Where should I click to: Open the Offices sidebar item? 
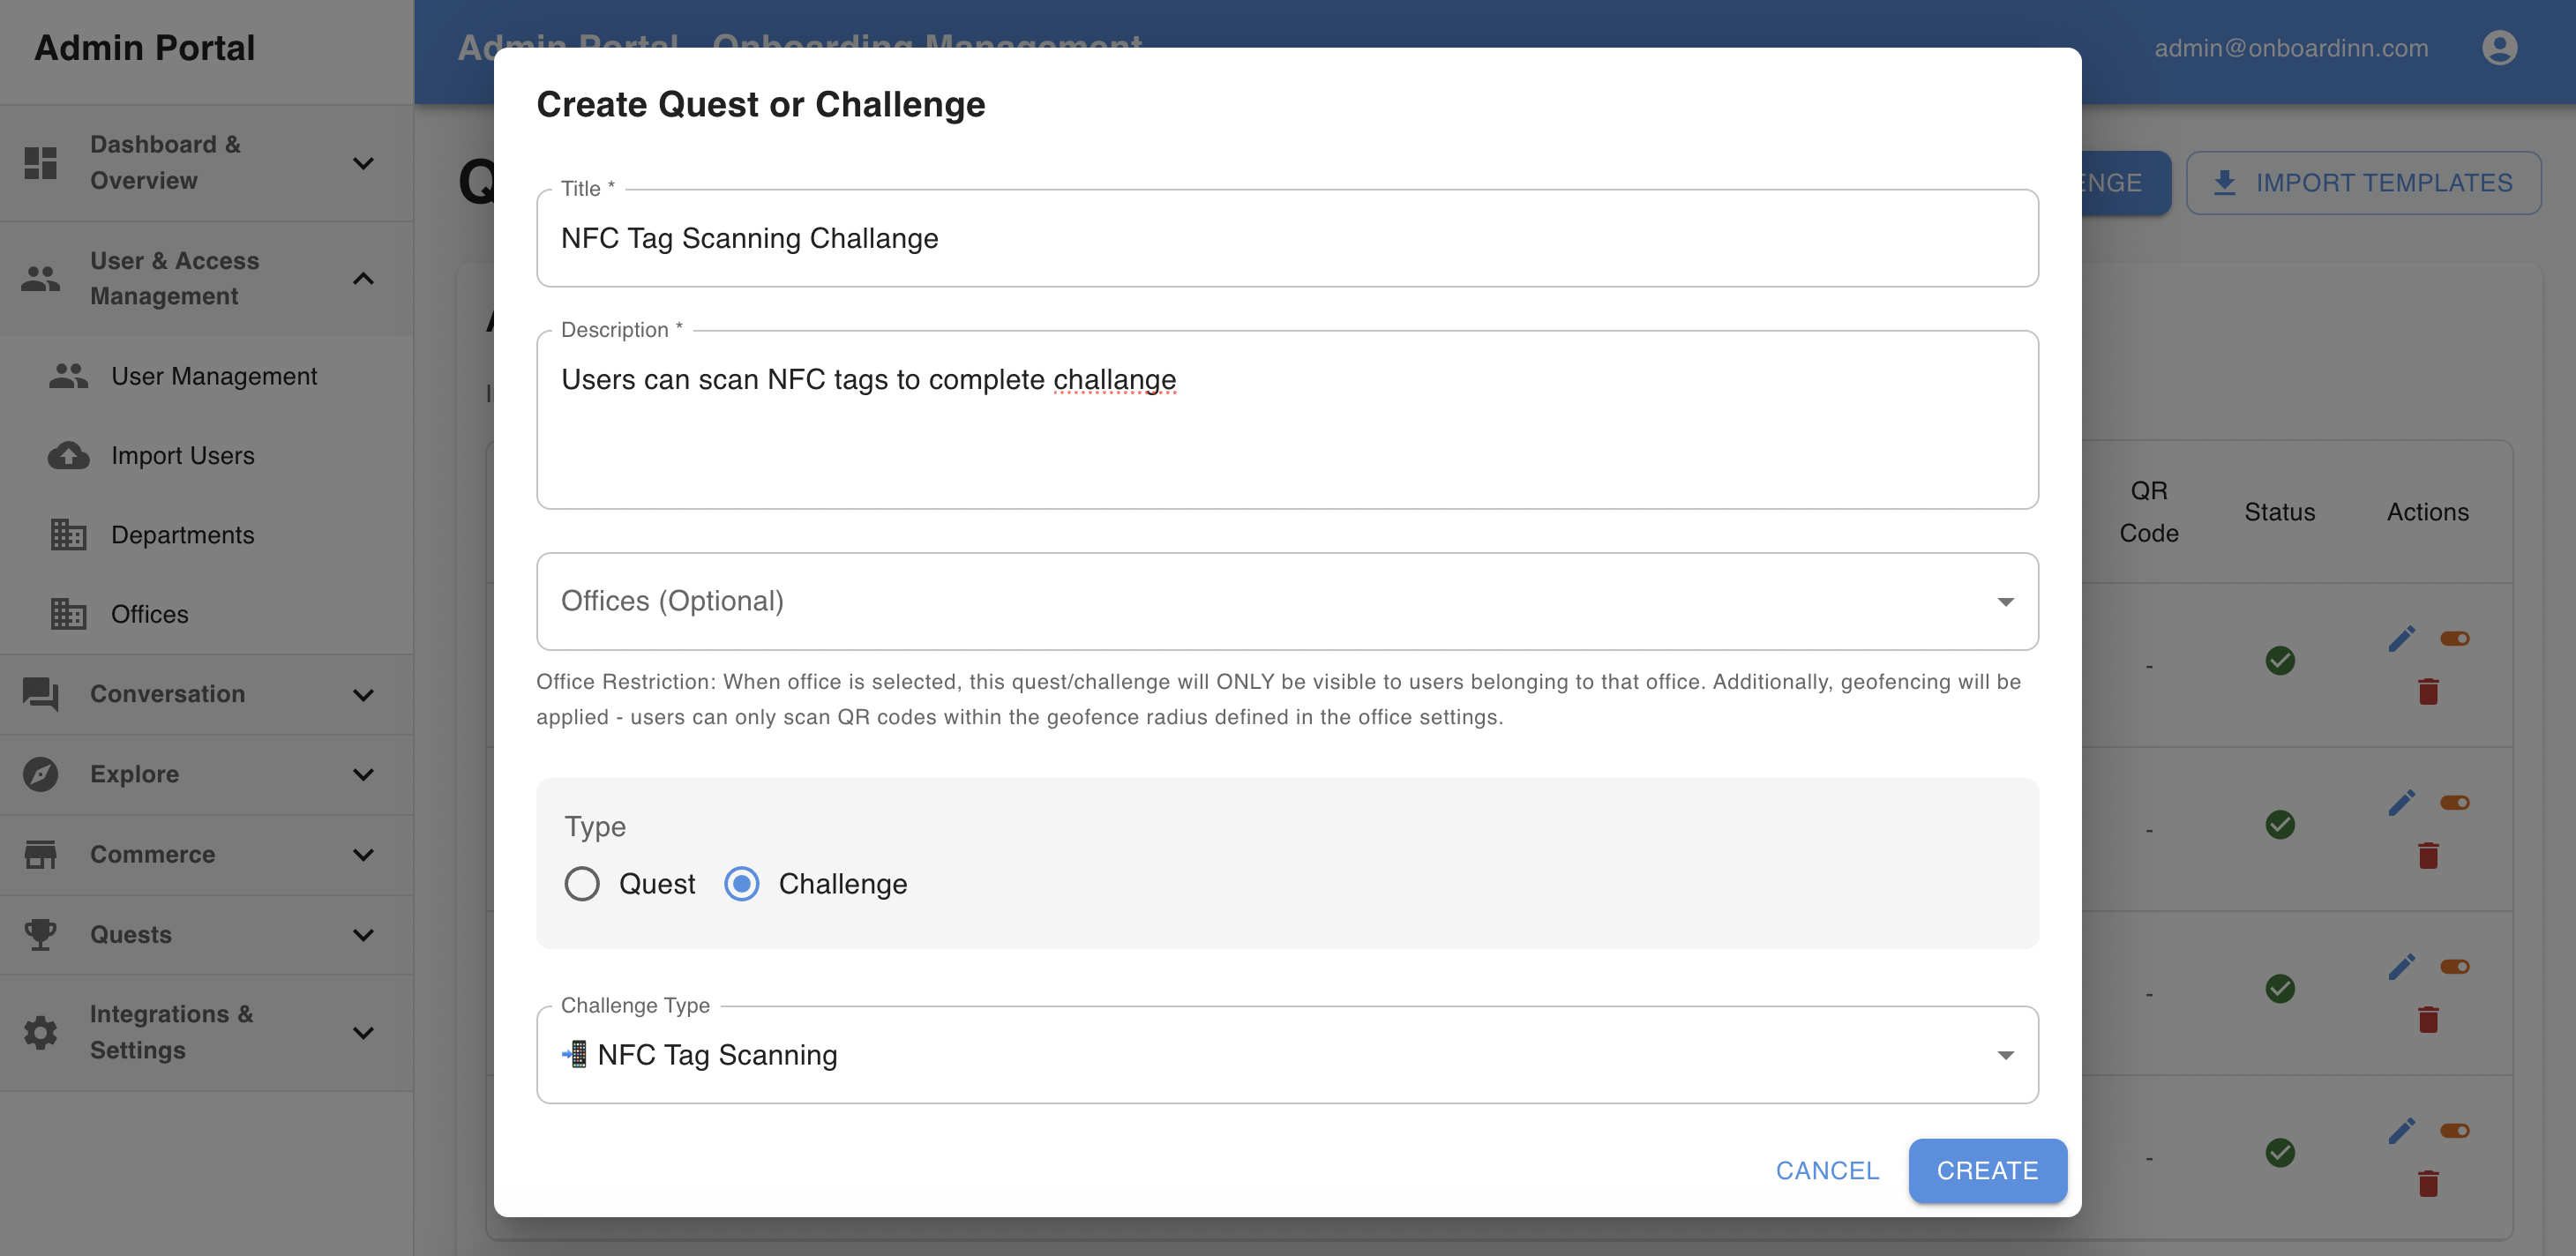(x=150, y=614)
